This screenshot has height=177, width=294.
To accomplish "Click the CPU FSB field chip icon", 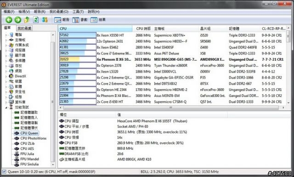I will (x=62, y=143).
